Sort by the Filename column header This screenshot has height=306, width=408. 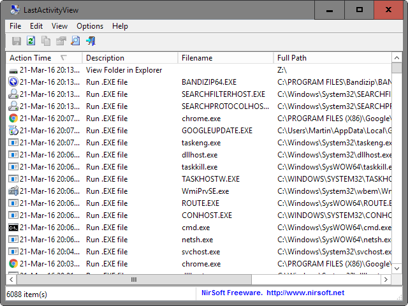(226, 58)
